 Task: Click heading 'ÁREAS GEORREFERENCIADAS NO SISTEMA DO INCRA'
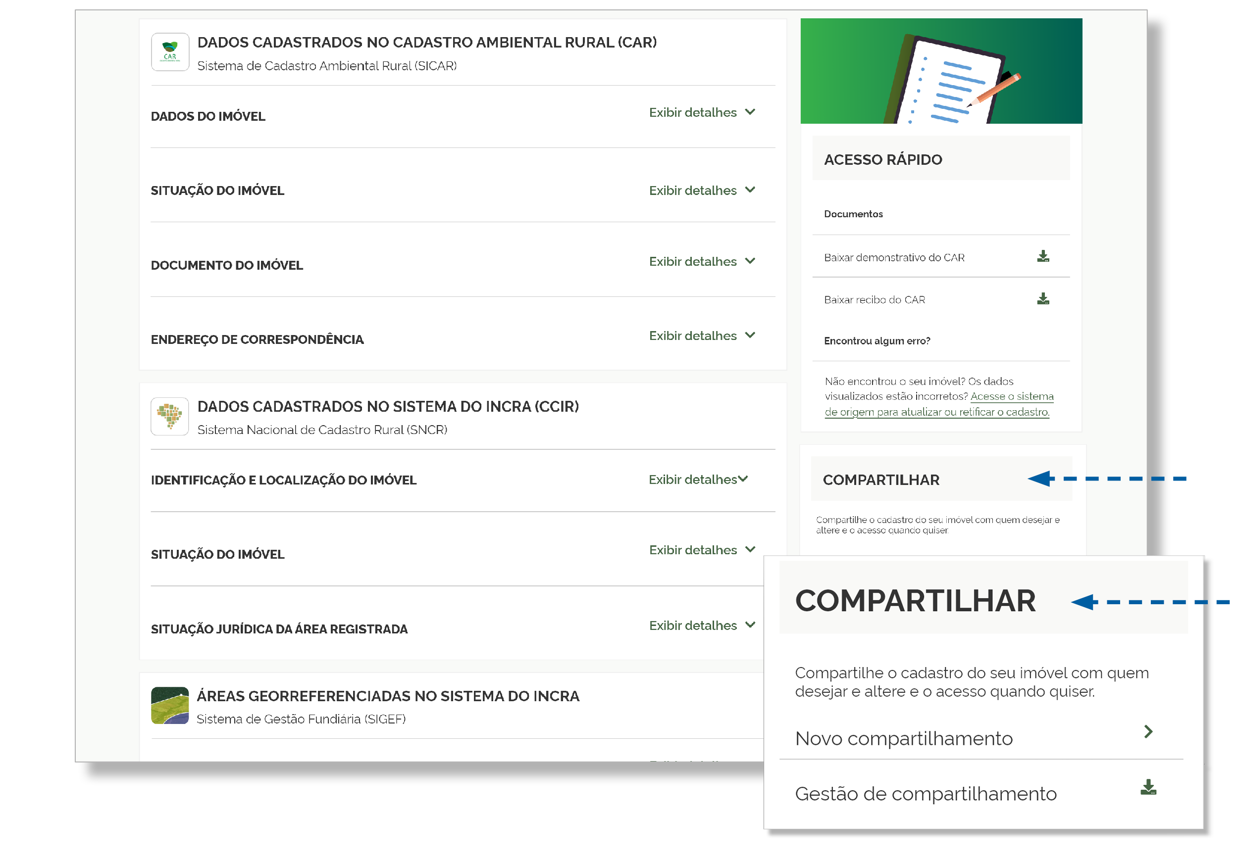tap(388, 696)
